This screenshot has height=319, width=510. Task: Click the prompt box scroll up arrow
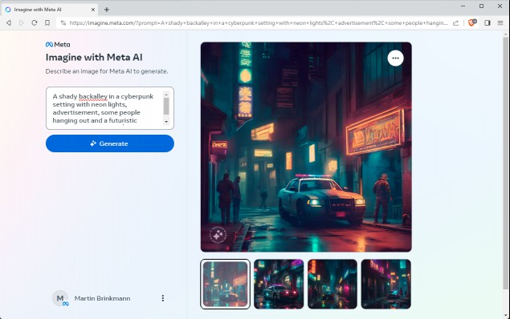coord(166,95)
